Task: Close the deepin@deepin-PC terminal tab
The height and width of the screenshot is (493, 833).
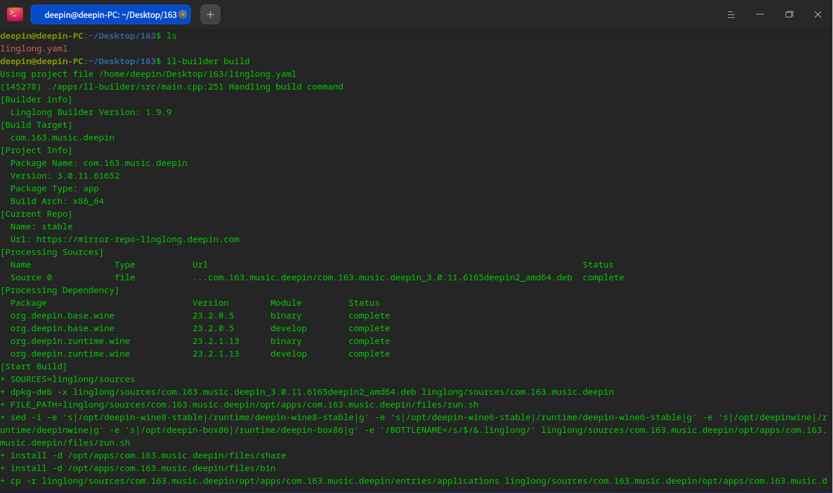Action: click(x=183, y=14)
